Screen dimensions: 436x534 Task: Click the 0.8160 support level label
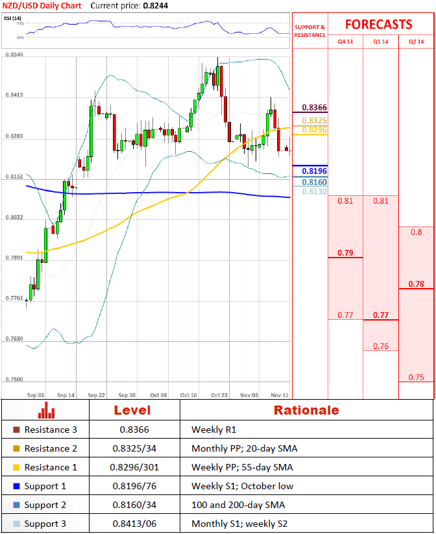315,182
